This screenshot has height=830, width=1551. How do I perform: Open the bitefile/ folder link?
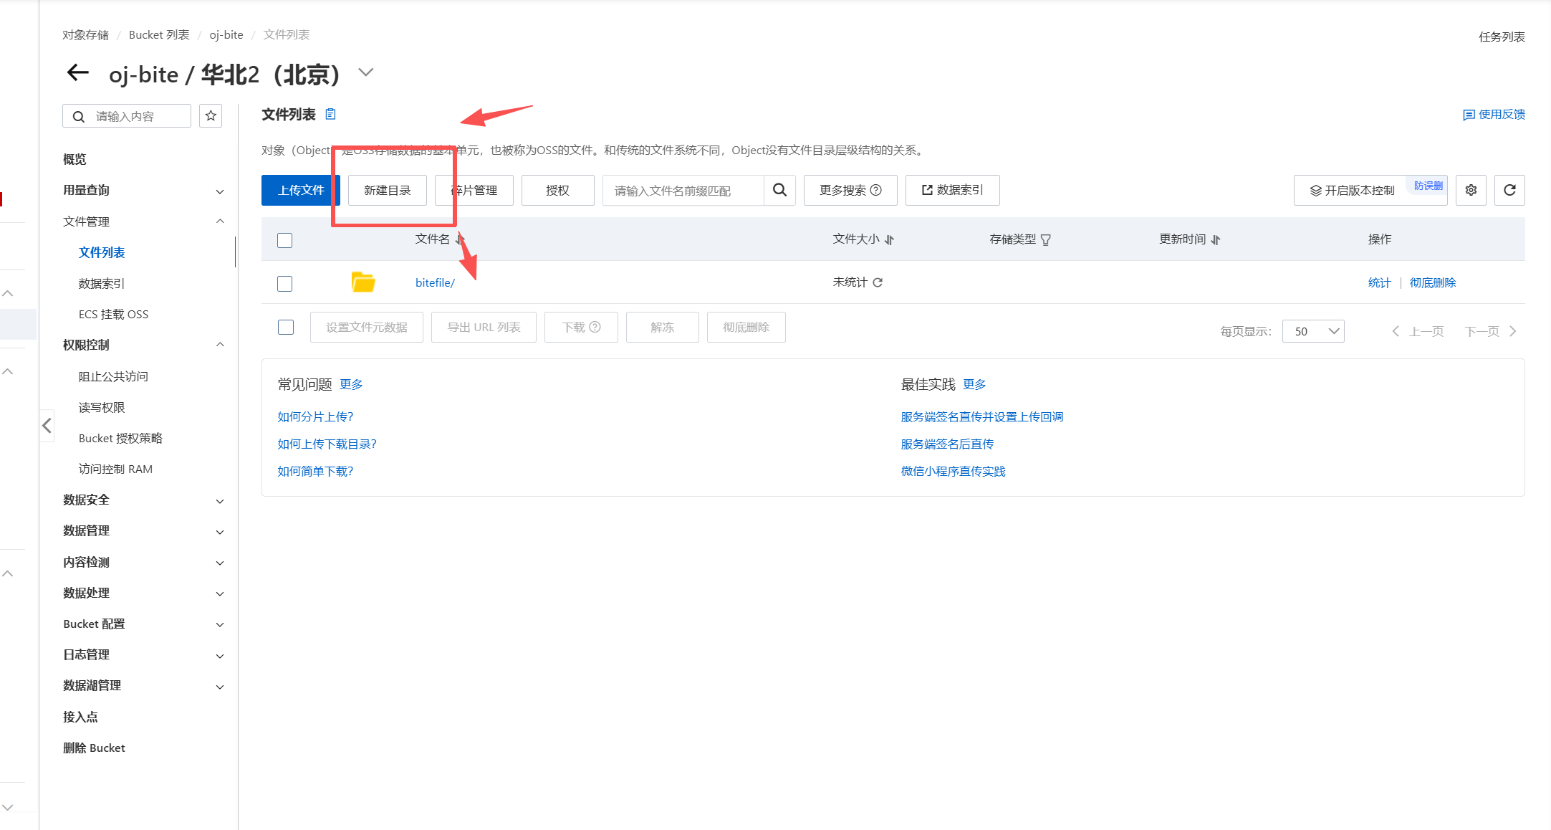[x=435, y=283]
